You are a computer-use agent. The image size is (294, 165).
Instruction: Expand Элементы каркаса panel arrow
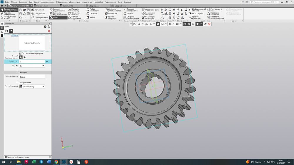tap(138, 21)
